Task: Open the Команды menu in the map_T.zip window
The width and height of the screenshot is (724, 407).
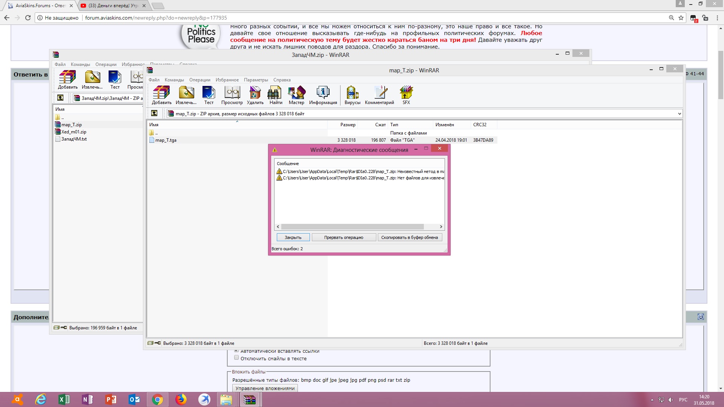Action: click(174, 80)
